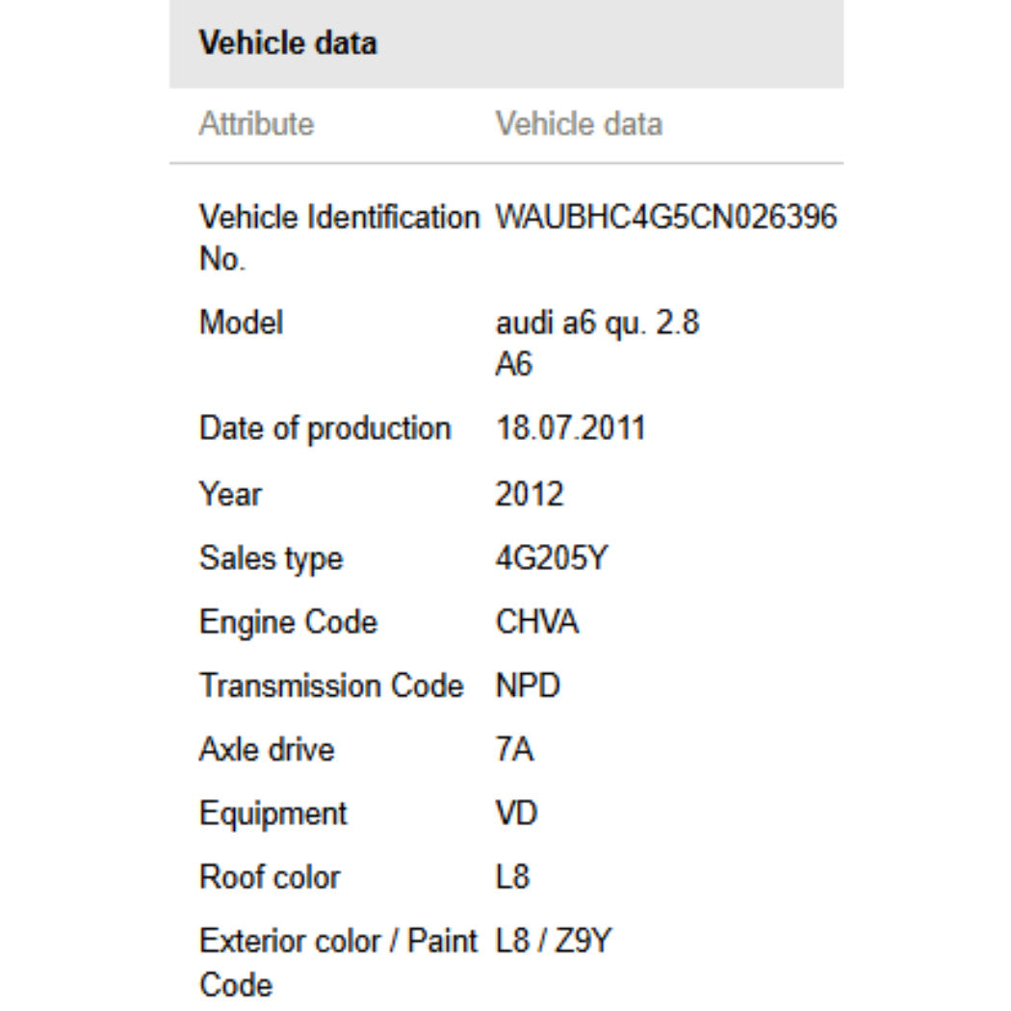Image resolution: width=1011 pixels, height=1011 pixels.
Task: Click equipment value VD
Action: [x=516, y=813]
